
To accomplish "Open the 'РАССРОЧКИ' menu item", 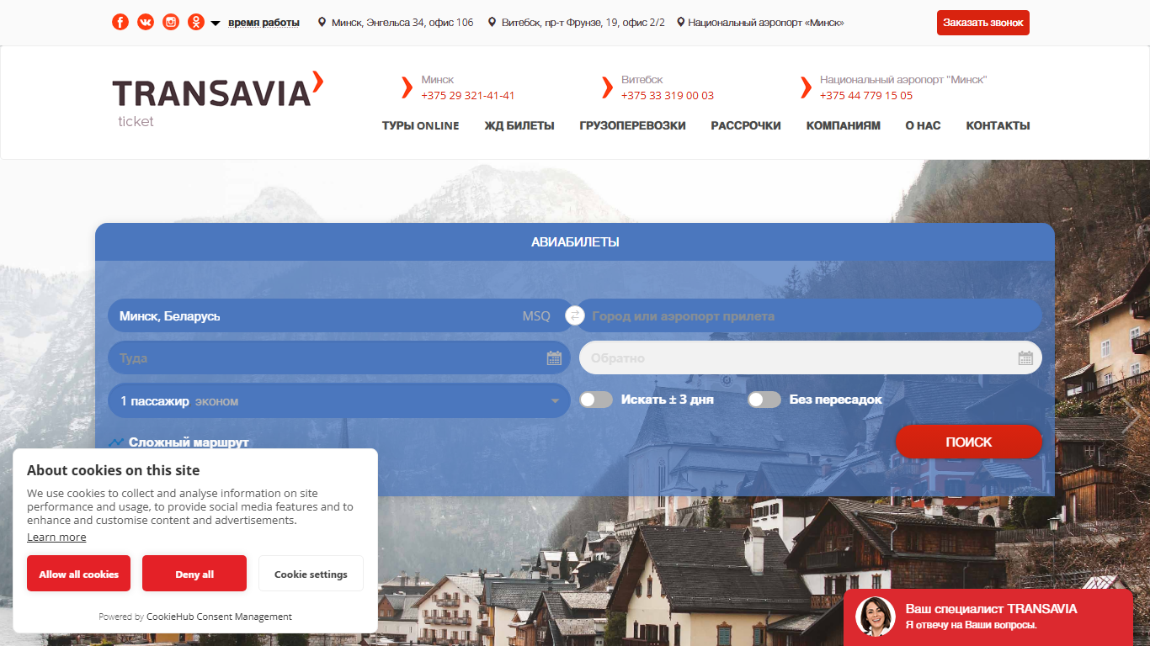I will click(x=746, y=126).
